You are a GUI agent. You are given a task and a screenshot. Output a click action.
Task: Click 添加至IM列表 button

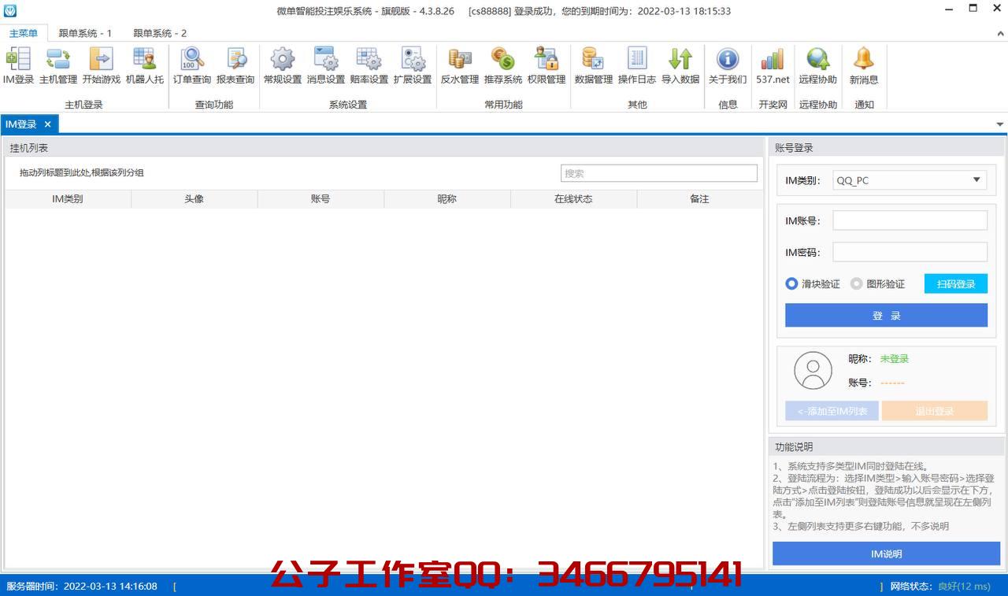tap(832, 411)
